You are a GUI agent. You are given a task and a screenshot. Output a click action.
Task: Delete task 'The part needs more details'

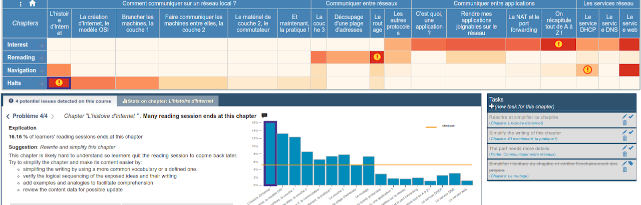(x=624, y=154)
